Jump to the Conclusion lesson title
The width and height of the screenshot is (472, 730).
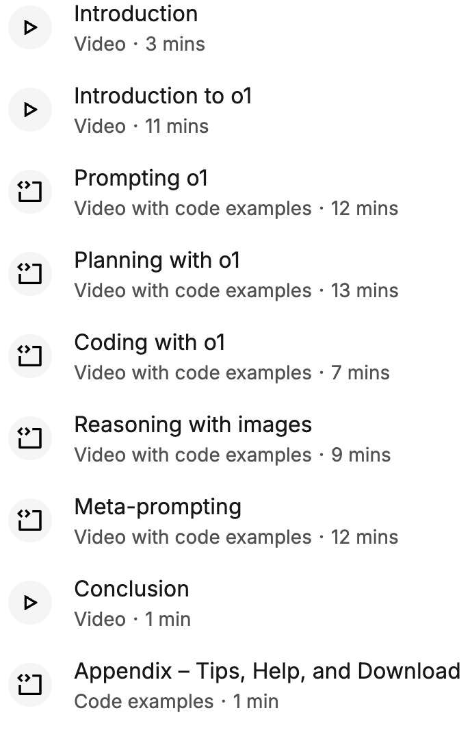pos(131,589)
